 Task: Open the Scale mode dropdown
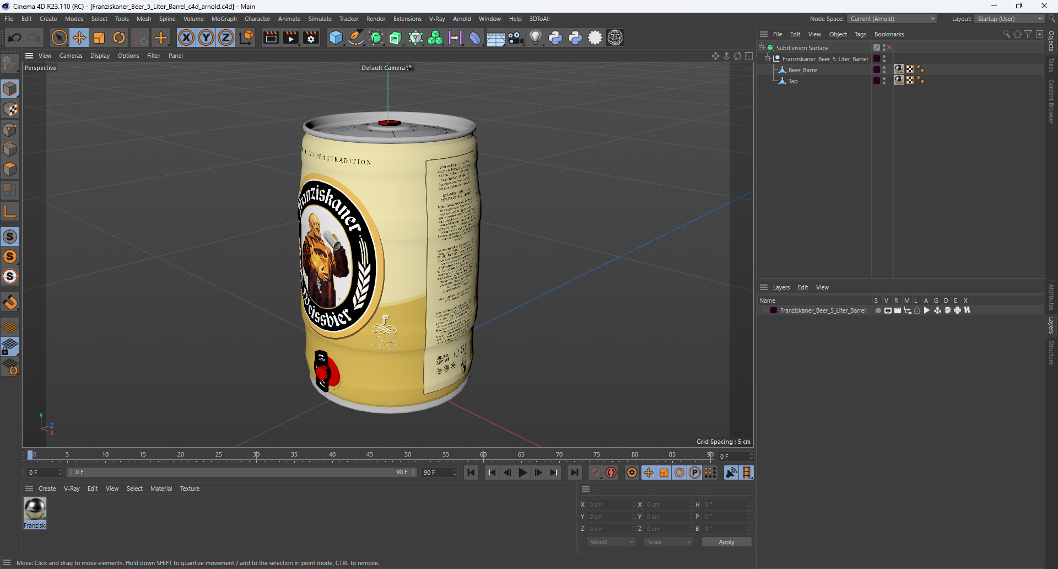(x=668, y=542)
